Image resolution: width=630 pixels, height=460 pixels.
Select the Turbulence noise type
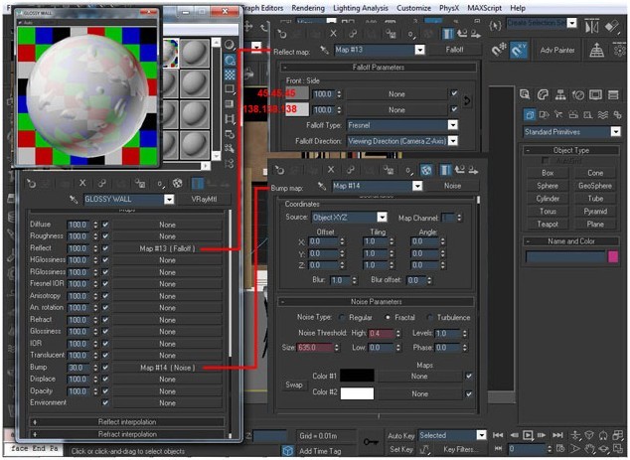(429, 318)
